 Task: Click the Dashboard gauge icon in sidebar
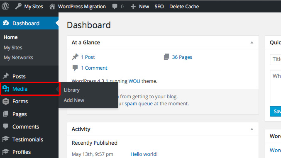point(6,23)
